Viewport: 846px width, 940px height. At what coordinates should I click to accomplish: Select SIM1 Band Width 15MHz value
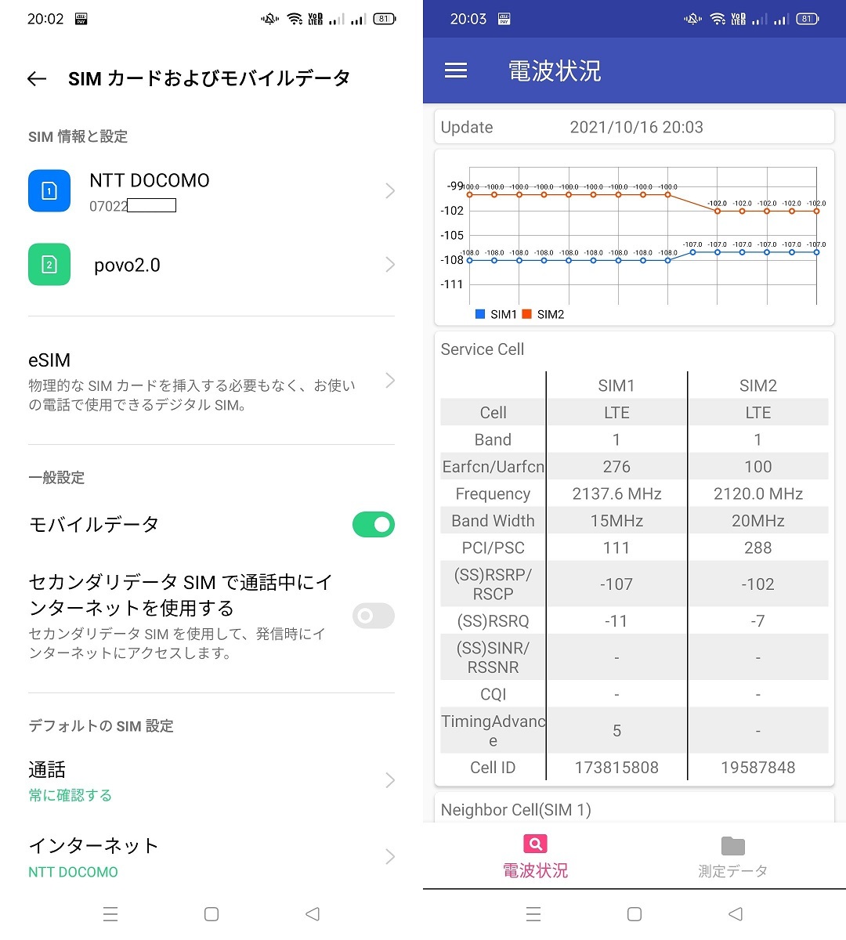tap(616, 521)
